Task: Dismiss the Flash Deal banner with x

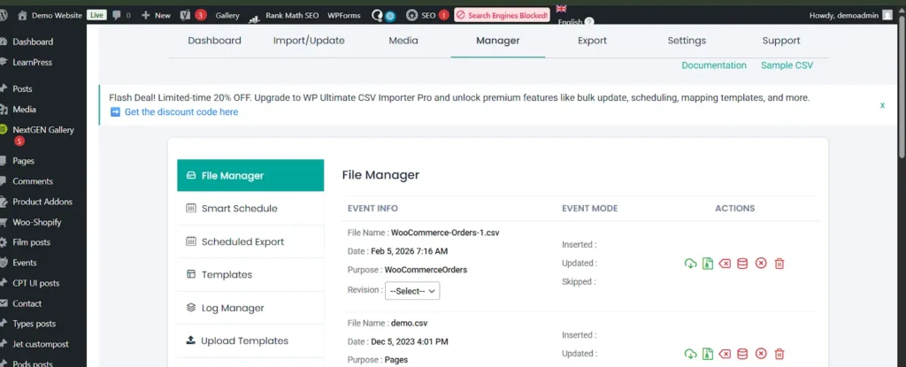Action: pos(882,105)
